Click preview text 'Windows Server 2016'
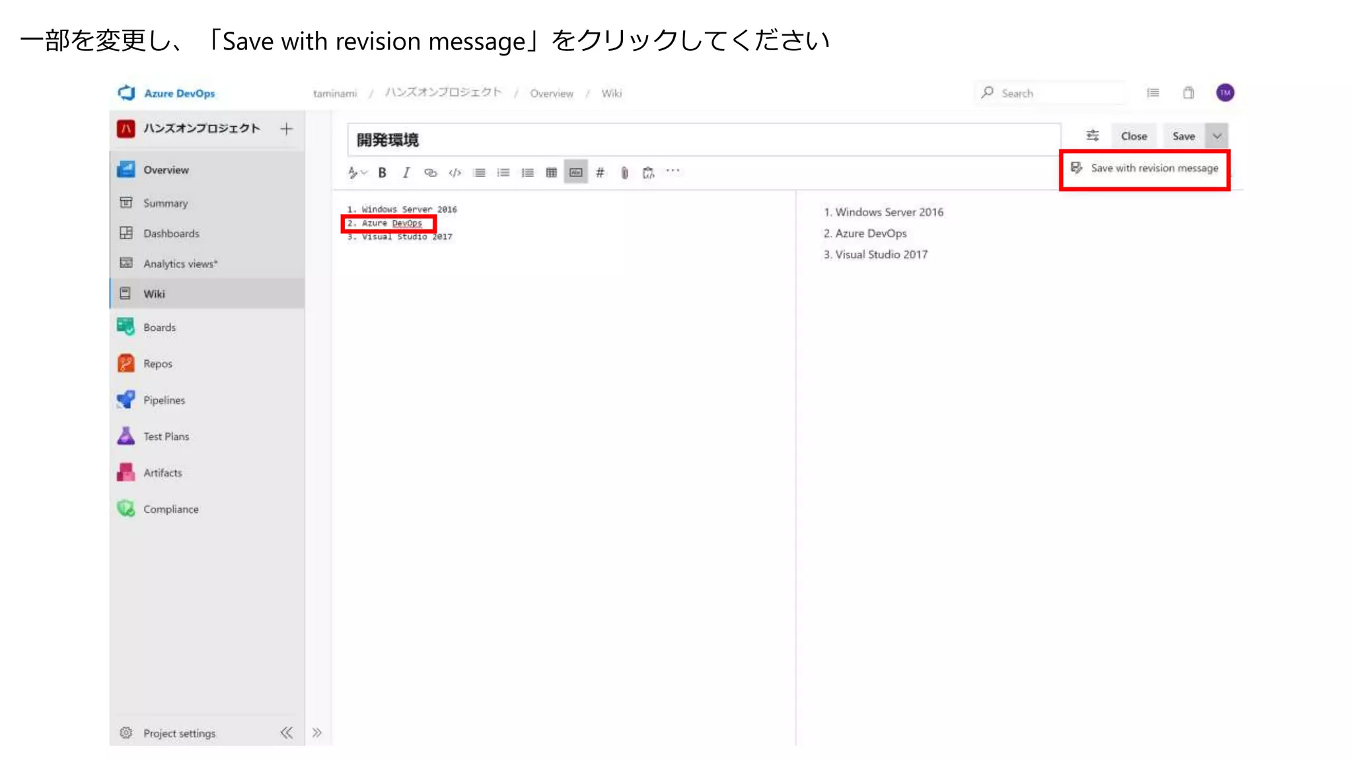 point(889,212)
